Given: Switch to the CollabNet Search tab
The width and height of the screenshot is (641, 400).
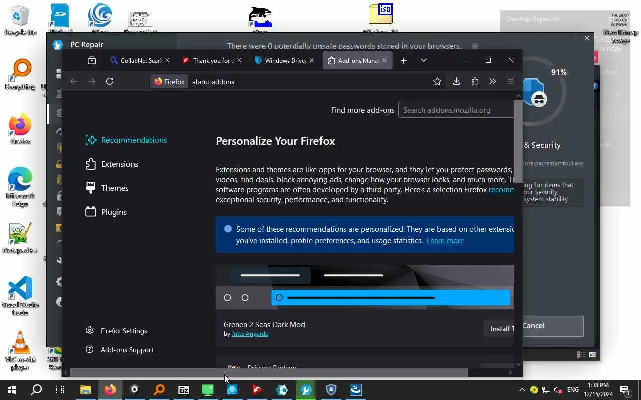Looking at the screenshot, I should [x=135, y=61].
